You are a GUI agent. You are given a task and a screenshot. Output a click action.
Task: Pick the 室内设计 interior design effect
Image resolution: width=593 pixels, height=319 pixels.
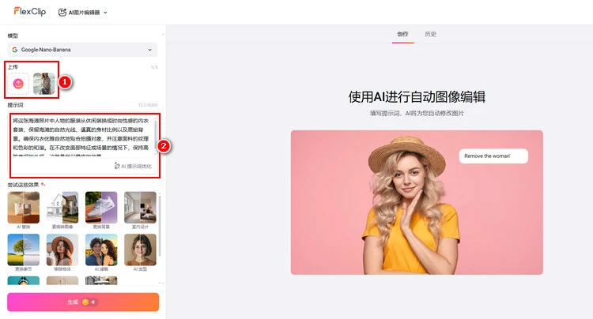click(x=140, y=208)
